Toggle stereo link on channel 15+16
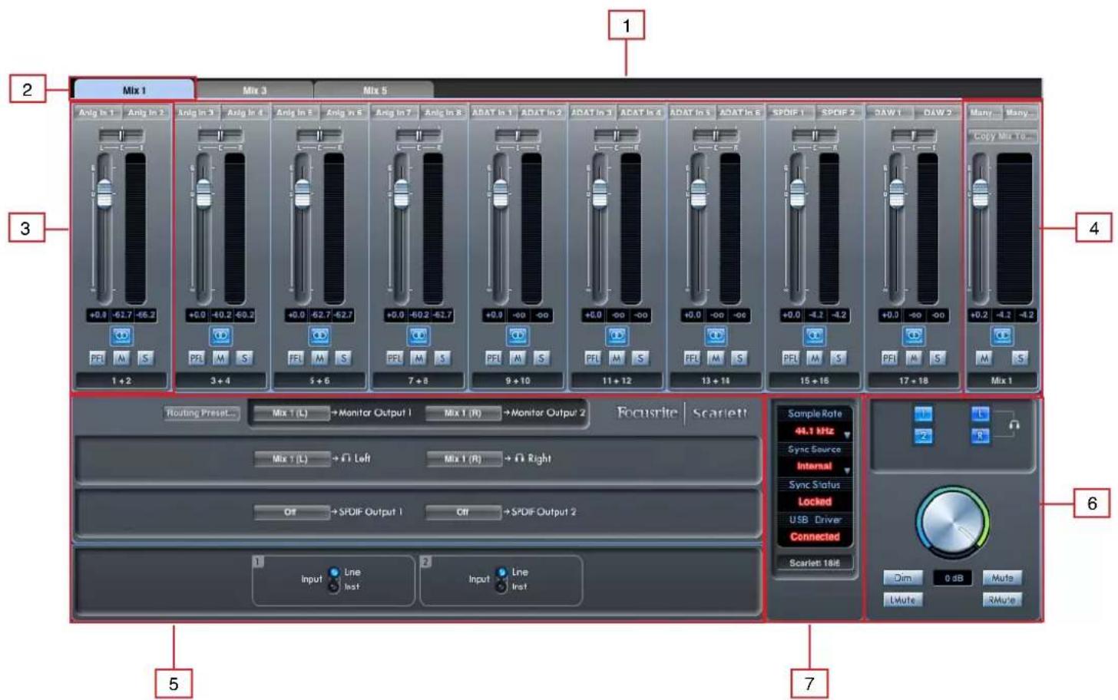1118x700 pixels. tap(814, 335)
